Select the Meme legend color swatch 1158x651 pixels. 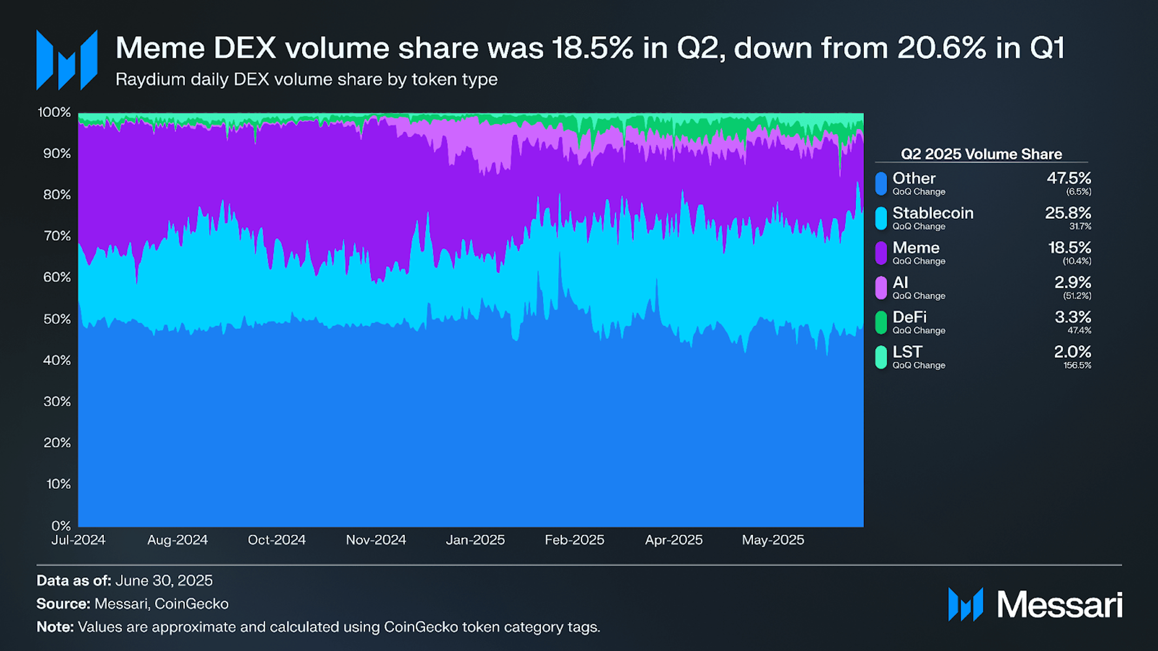tap(881, 253)
